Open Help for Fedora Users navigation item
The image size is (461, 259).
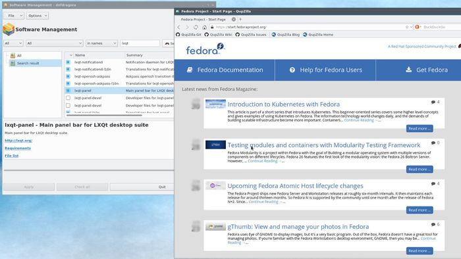pos(325,70)
